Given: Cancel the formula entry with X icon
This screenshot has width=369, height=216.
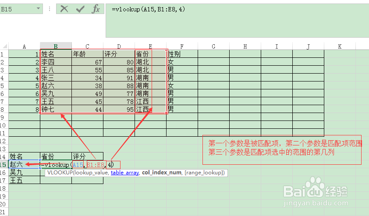Looking at the screenshot, I should click(64, 9).
